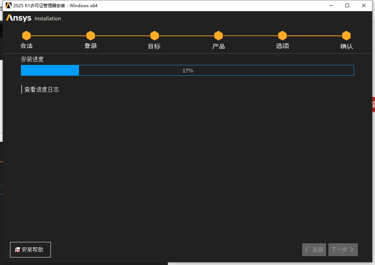Click the Installation header text

tap(48, 18)
